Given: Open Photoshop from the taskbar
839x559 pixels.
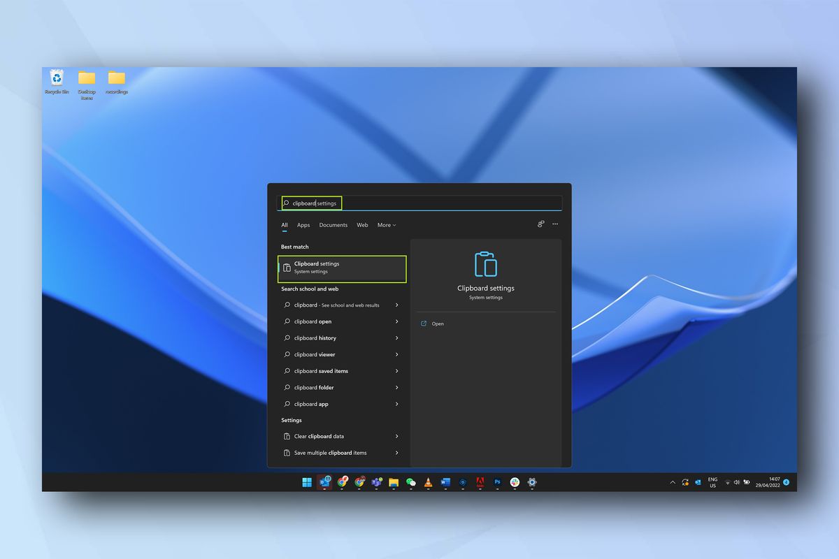Looking at the screenshot, I should click(x=496, y=482).
